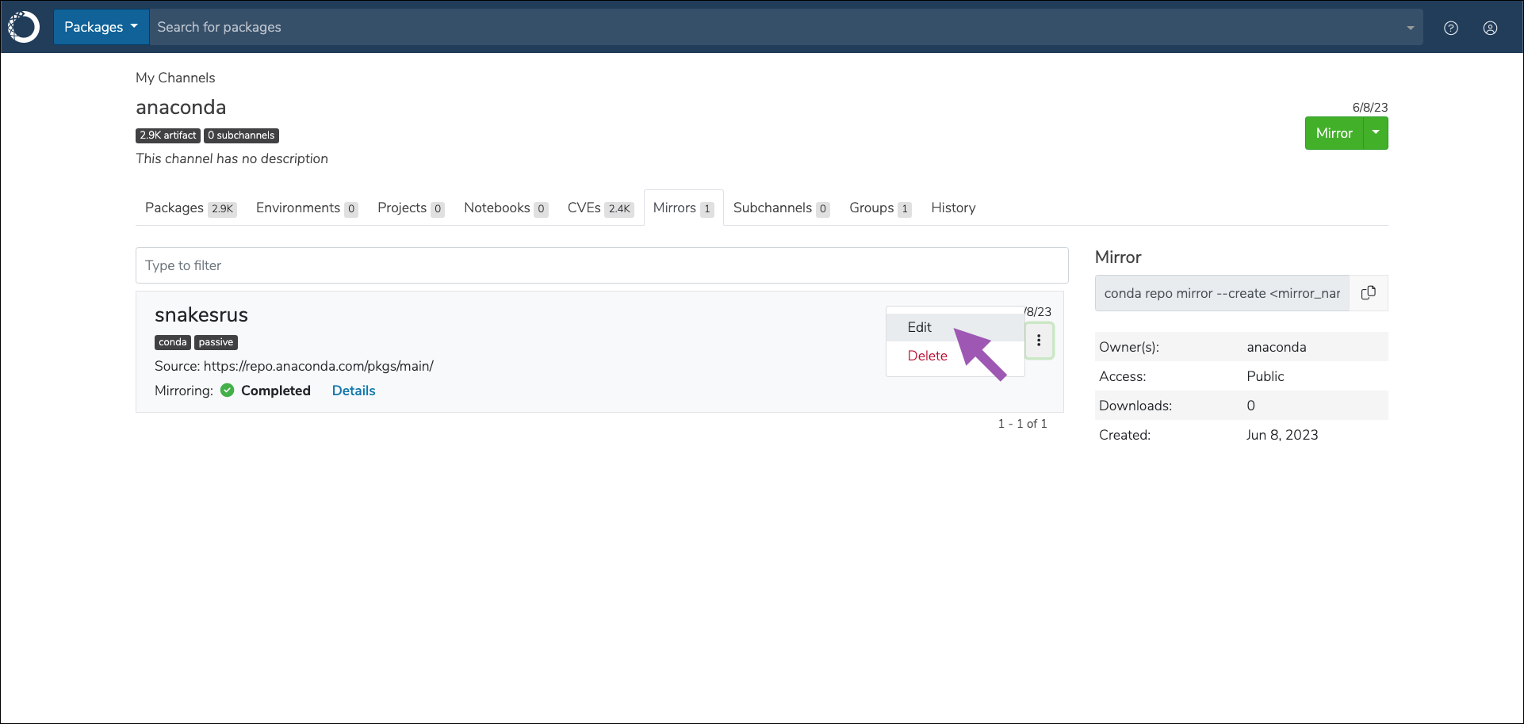
Task: Click the 6/8/23 date above Mirror button
Action: click(x=1370, y=107)
